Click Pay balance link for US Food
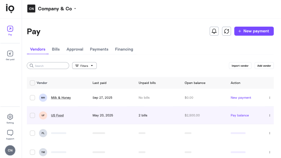This screenshot has height=158, width=281. click(x=240, y=116)
